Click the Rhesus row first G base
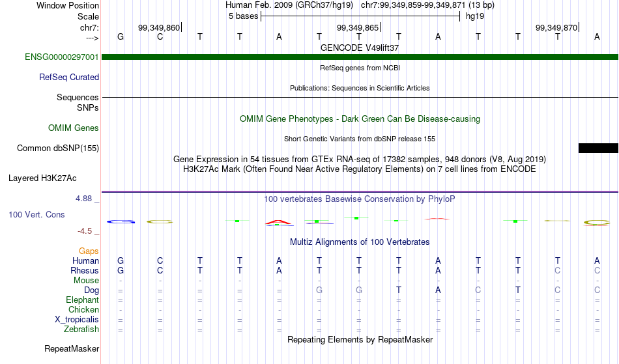The height and width of the screenshot is (364, 619). (x=121, y=271)
